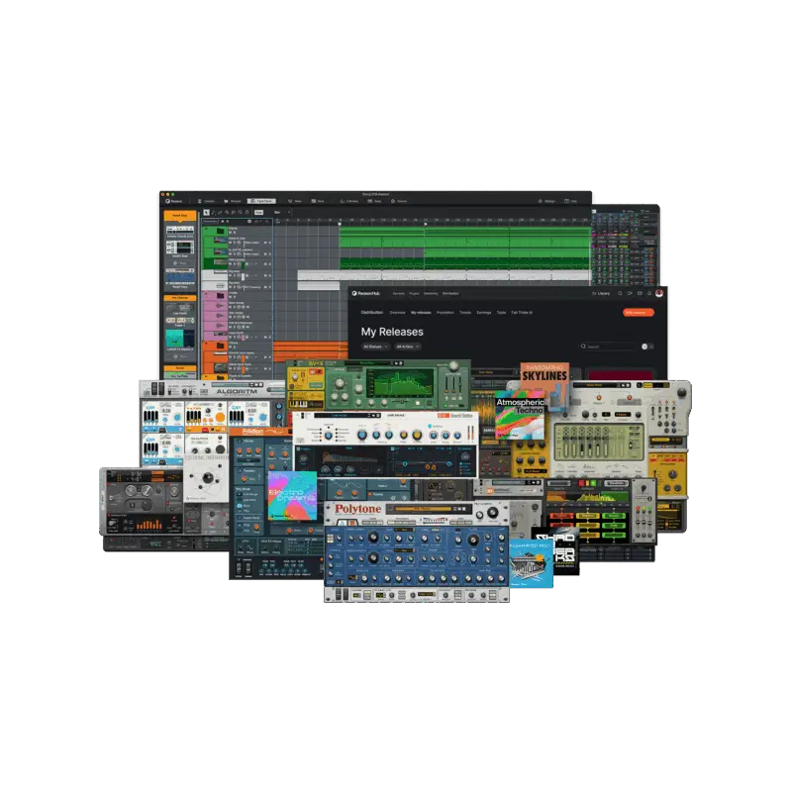Switch to Track Panel tab in Reason
The height and width of the screenshot is (792, 792).
pyautogui.click(x=261, y=201)
